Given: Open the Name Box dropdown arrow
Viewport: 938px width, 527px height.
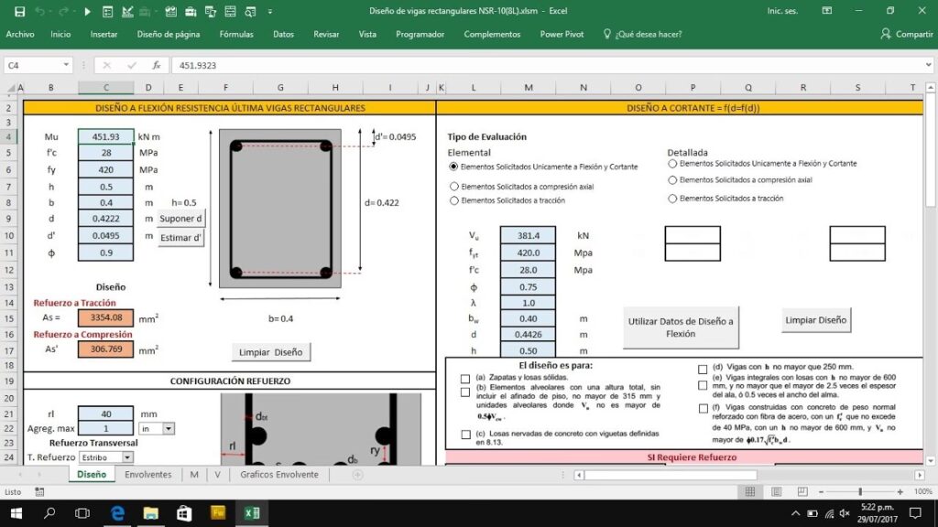Looking at the screenshot, I should (x=67, y=66).
